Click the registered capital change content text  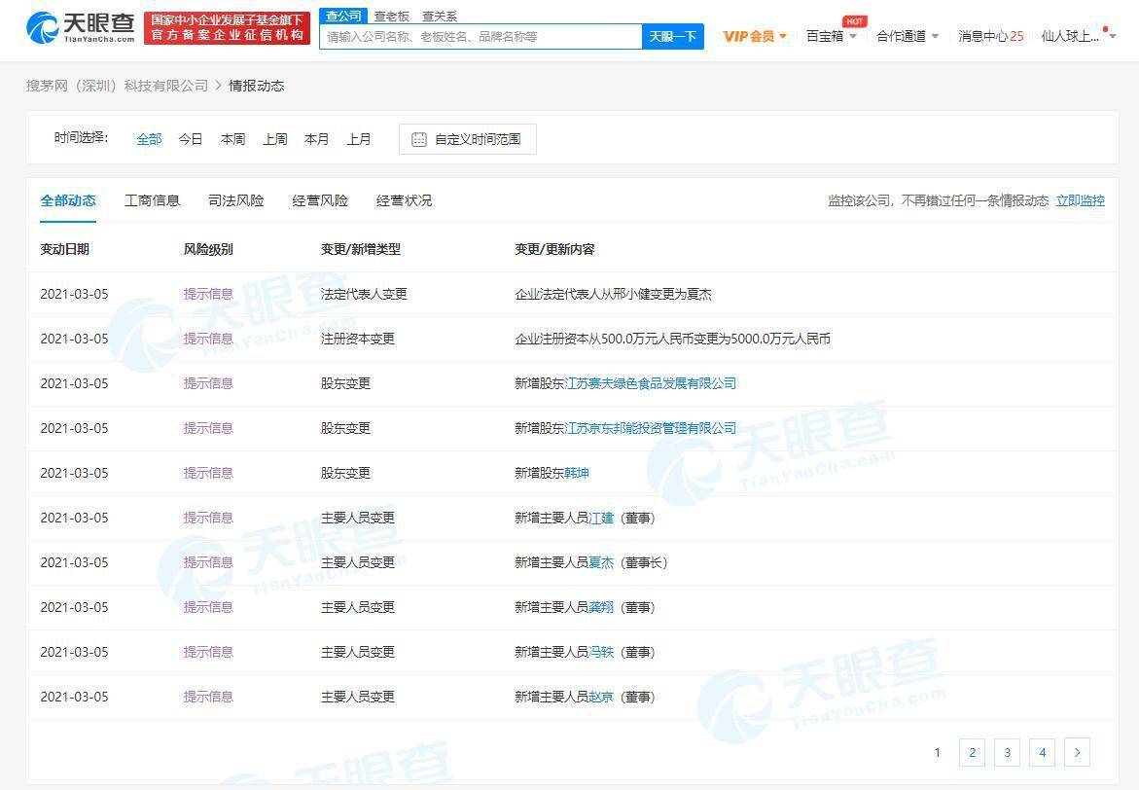(673, 339)
